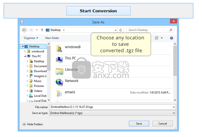
Task: Click the Back navigation arrow
Action: coord(24,30)
